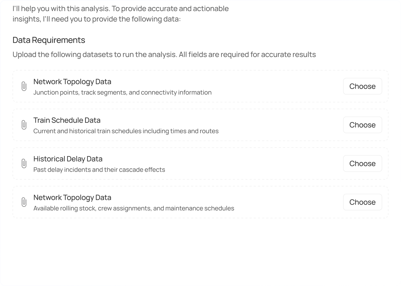Screen dimensions: 401x286
Task: Click the paperclip icon beside Train Schedule Data
Action: pyautogui.click(x=24, y=125)
